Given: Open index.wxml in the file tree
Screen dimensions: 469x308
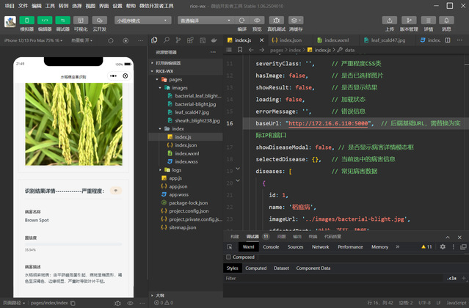Looking at the screenshot, I should (186, 153).
